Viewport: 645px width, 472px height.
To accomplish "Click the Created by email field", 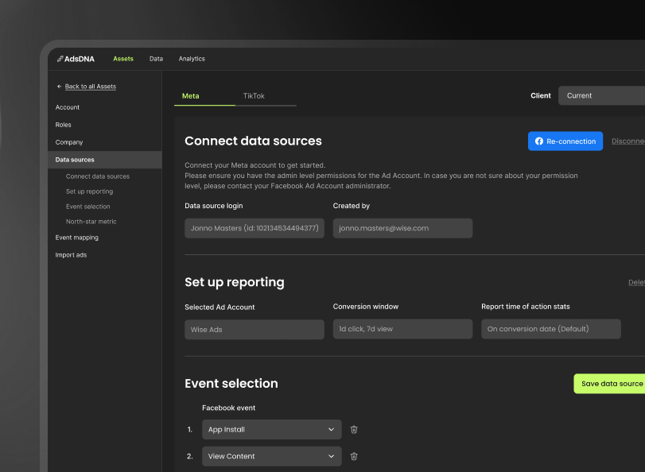I will (402, 228).
